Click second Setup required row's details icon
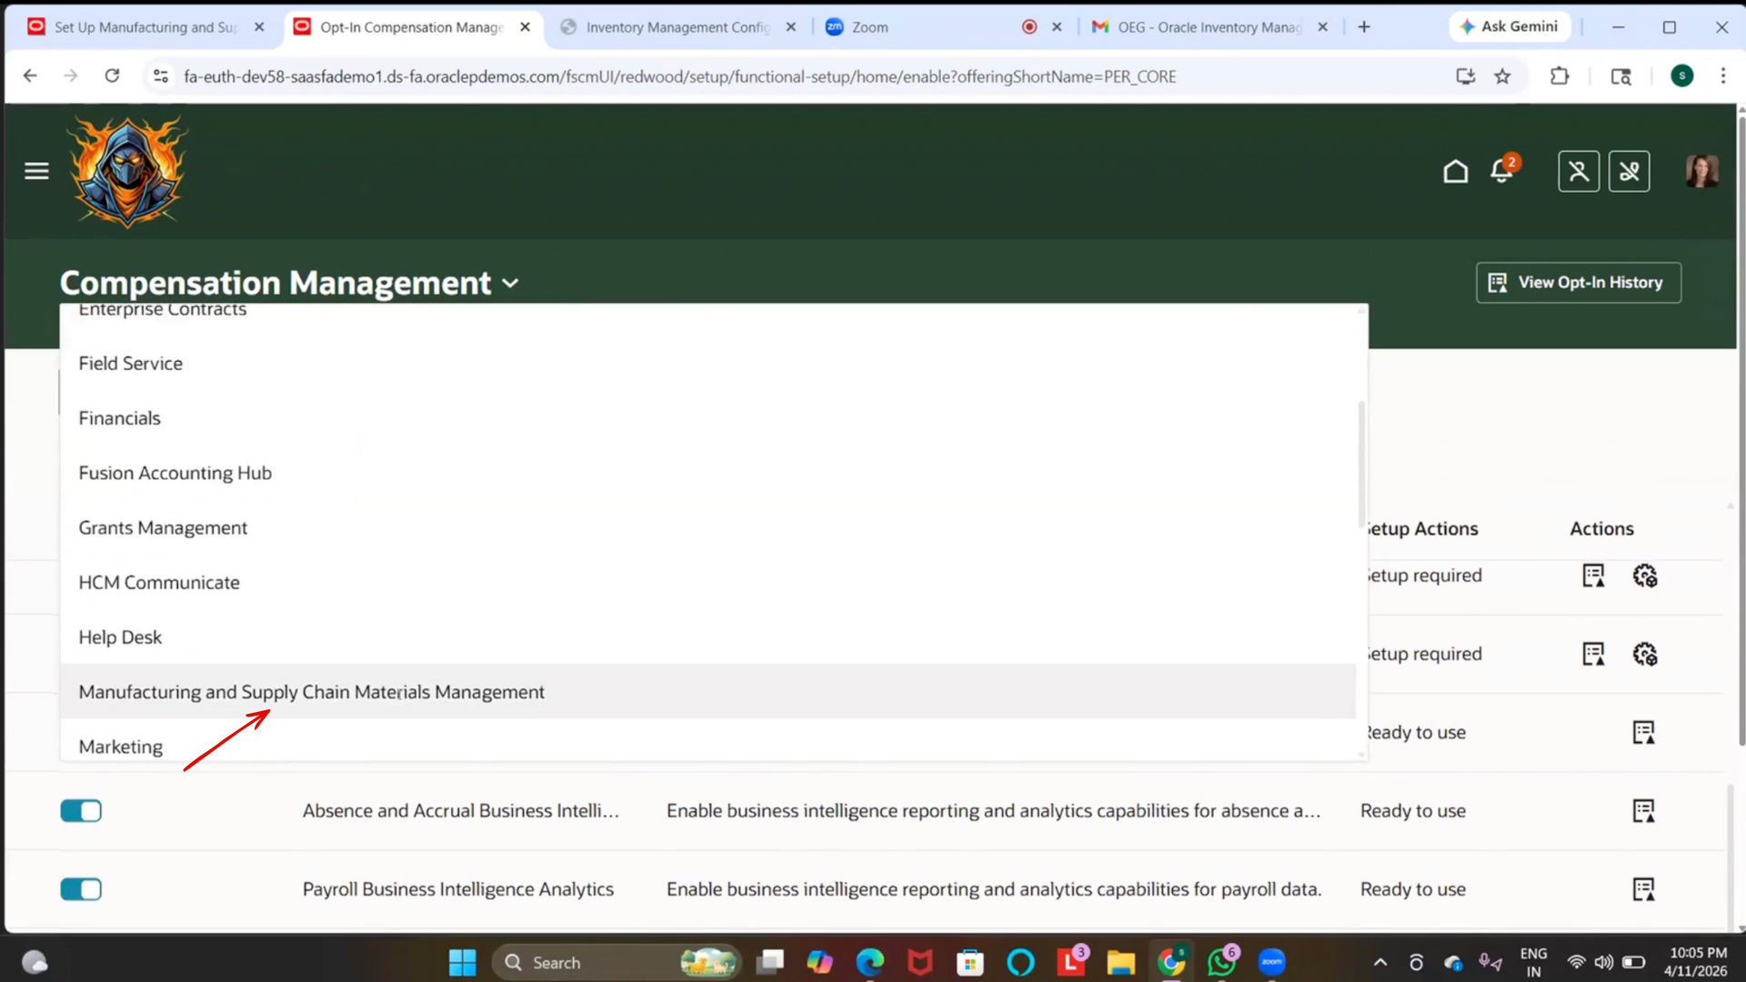The height and width of the screenshot is (982, 1746). click(1593, 654)
